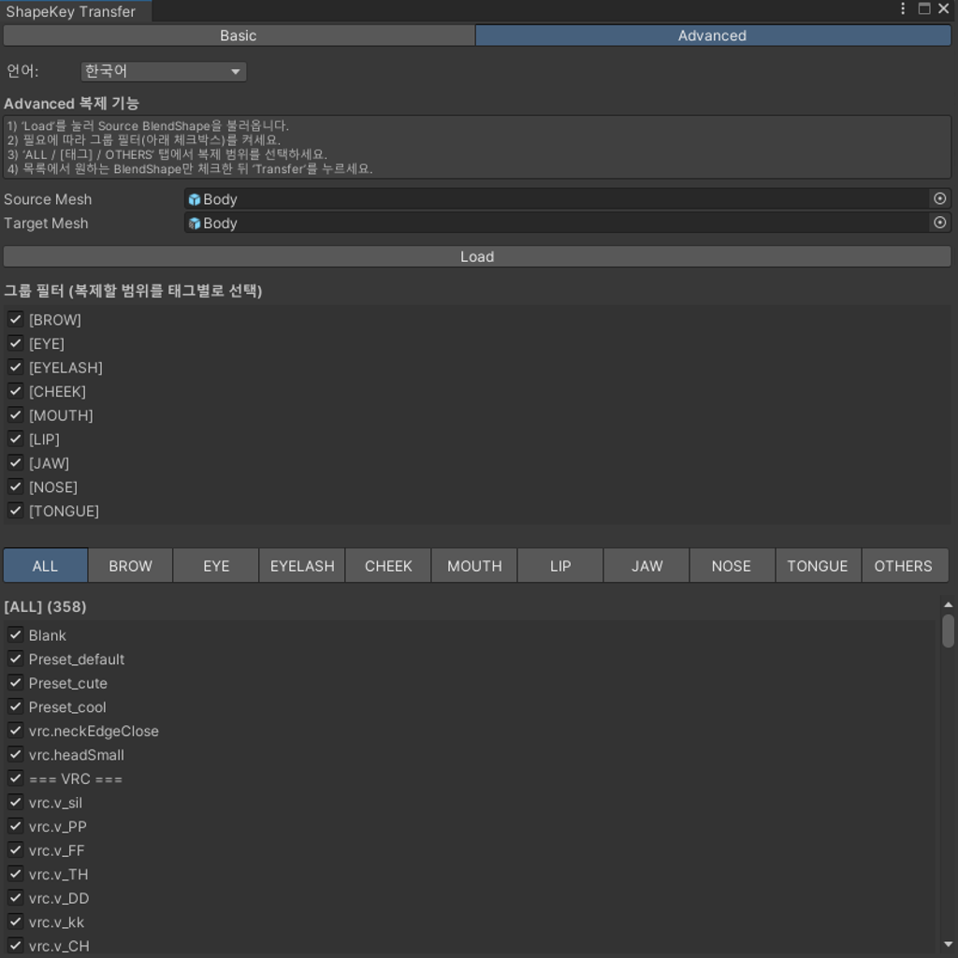Toggle the [MOUTH] filter checkbox
Screen dimensions: 958x958
15,414
